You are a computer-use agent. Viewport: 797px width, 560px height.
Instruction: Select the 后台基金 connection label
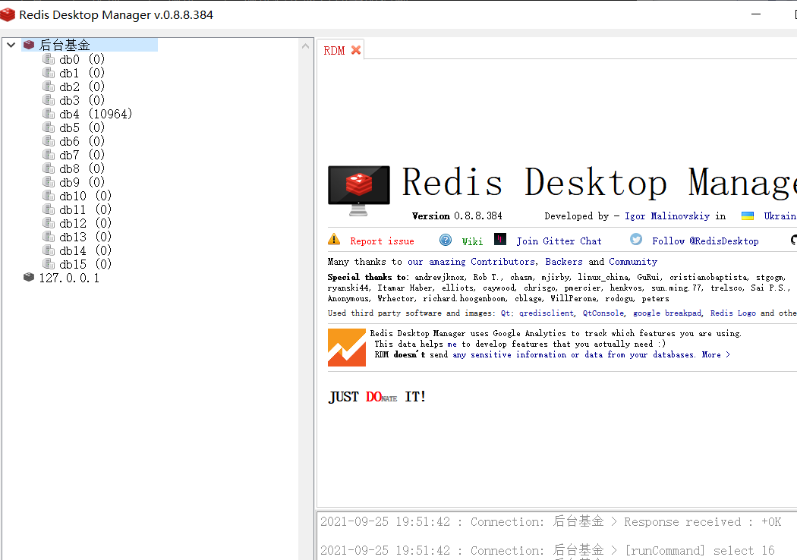click(65, 46)
